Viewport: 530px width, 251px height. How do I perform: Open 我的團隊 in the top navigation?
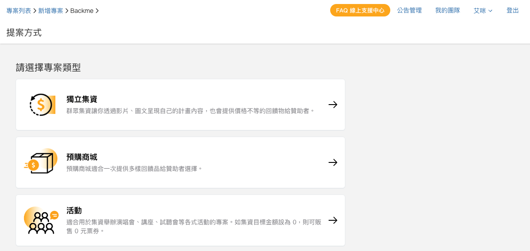448,11
